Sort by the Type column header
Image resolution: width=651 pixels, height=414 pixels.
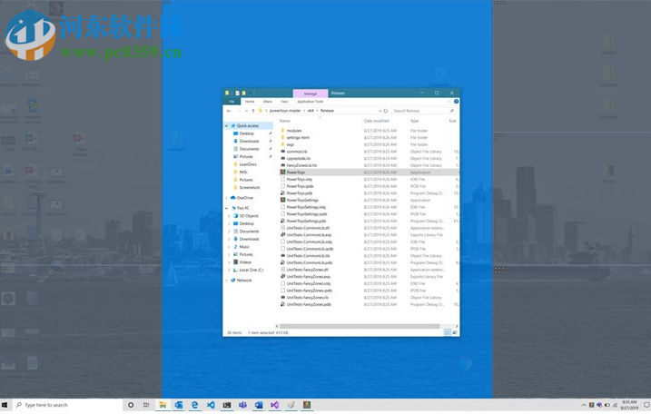414,121
